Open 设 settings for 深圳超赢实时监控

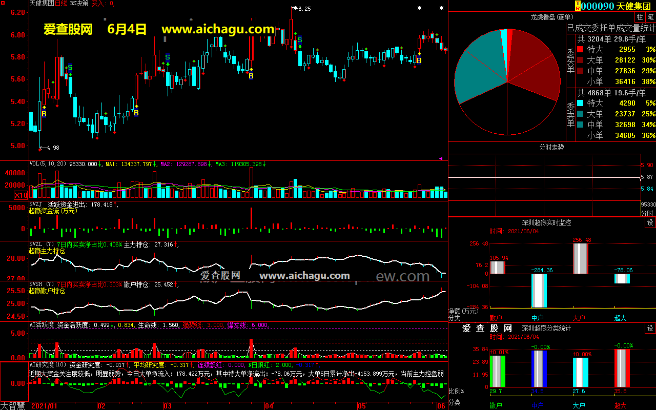pyautogui.click(x=650, y=222)
